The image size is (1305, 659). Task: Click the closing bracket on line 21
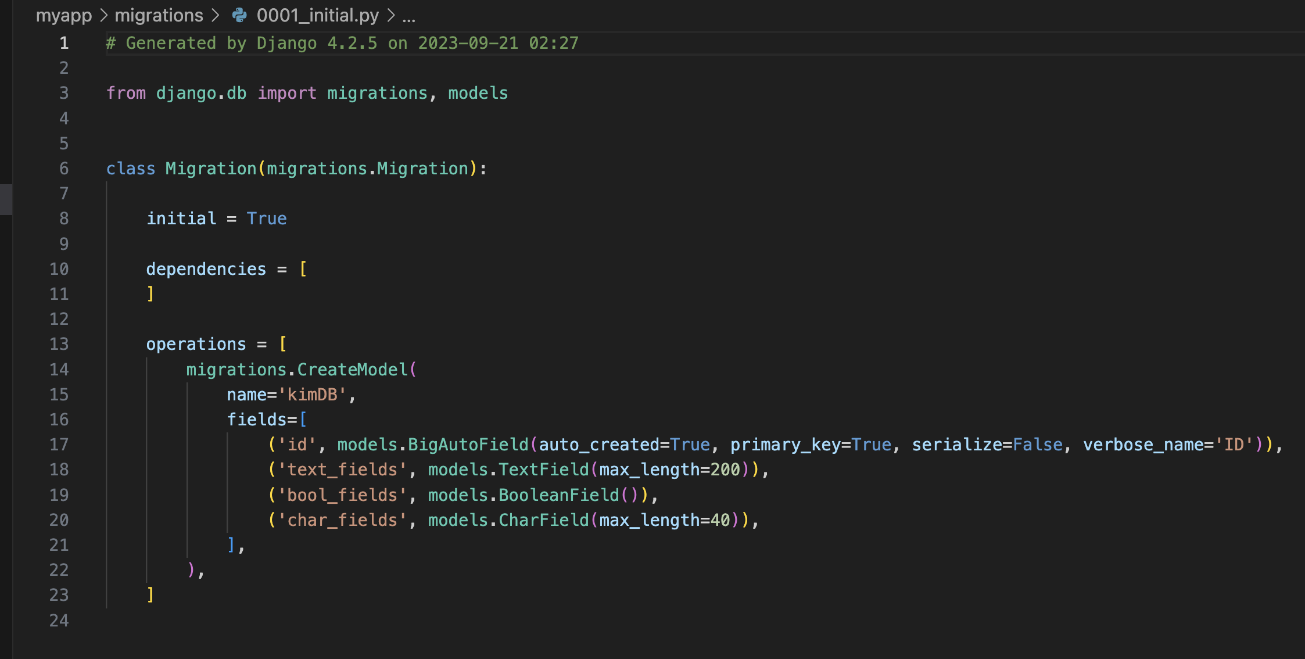[231, 545]
